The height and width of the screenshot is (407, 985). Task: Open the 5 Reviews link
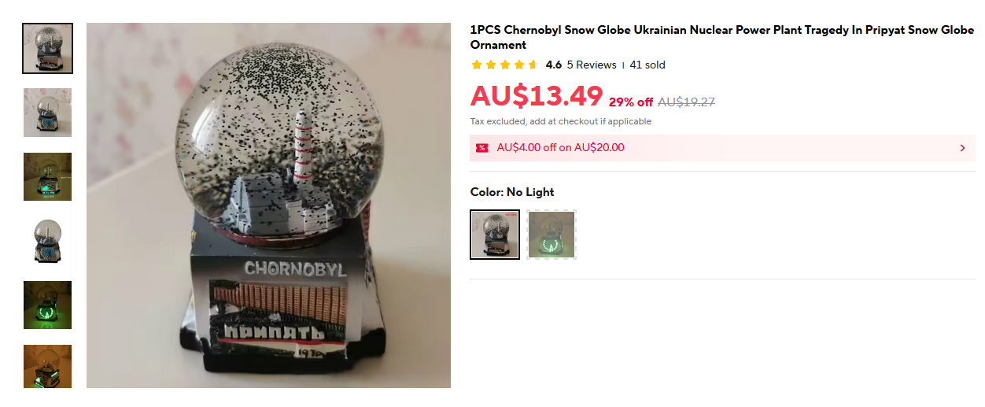pos(592,65)
